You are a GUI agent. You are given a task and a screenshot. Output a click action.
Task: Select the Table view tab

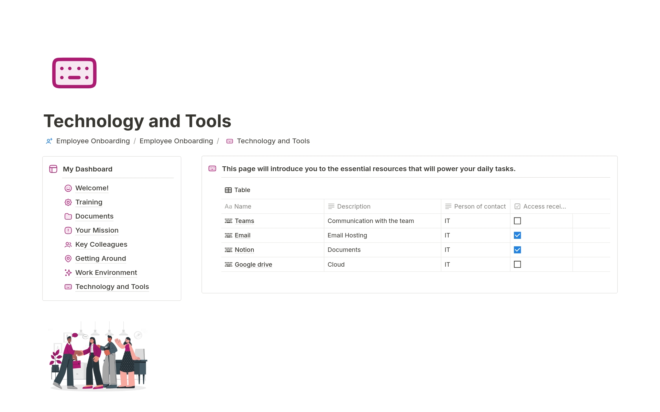(238, 190)
